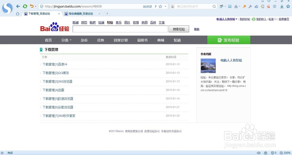Click the Baidu Jingyan search input box
The image size is (292, 155).
click(120, 29)
